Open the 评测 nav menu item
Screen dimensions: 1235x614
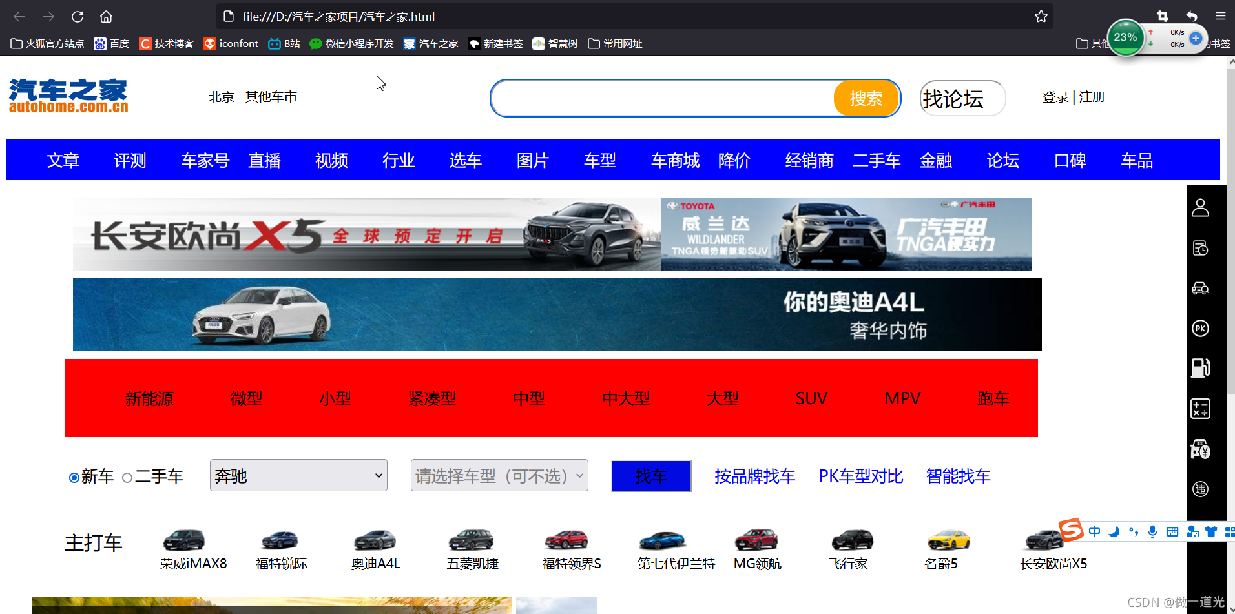[130, 160]
